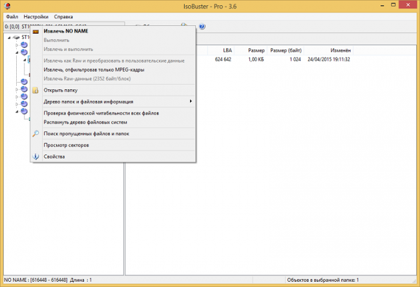This screenshot has width=420, height=287.
Task: Click the film icon beside Извлечь NO NAME
Action: (x=36, y=32)
